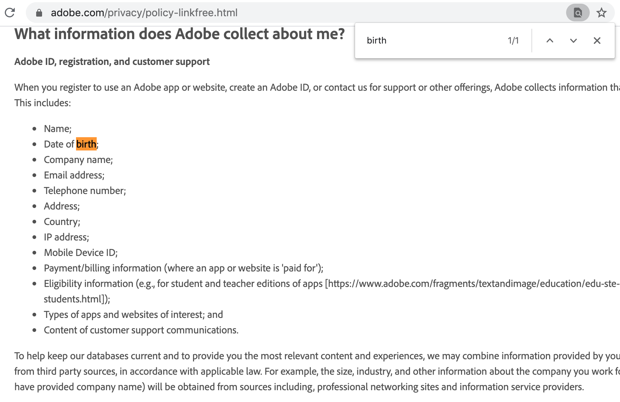Jump to next match with down arrow

click(573, 41)
